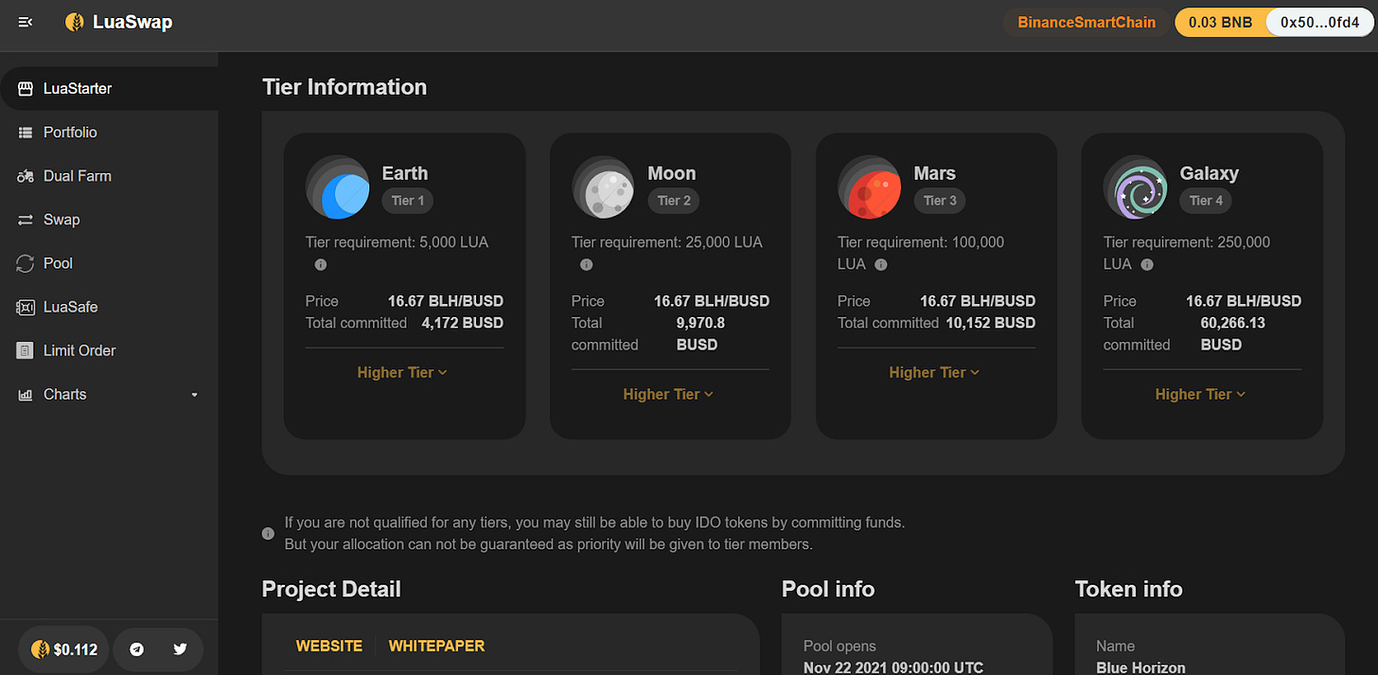Click the Tier 2 badge
The image size is (1378, 675).
click(674, 201)
